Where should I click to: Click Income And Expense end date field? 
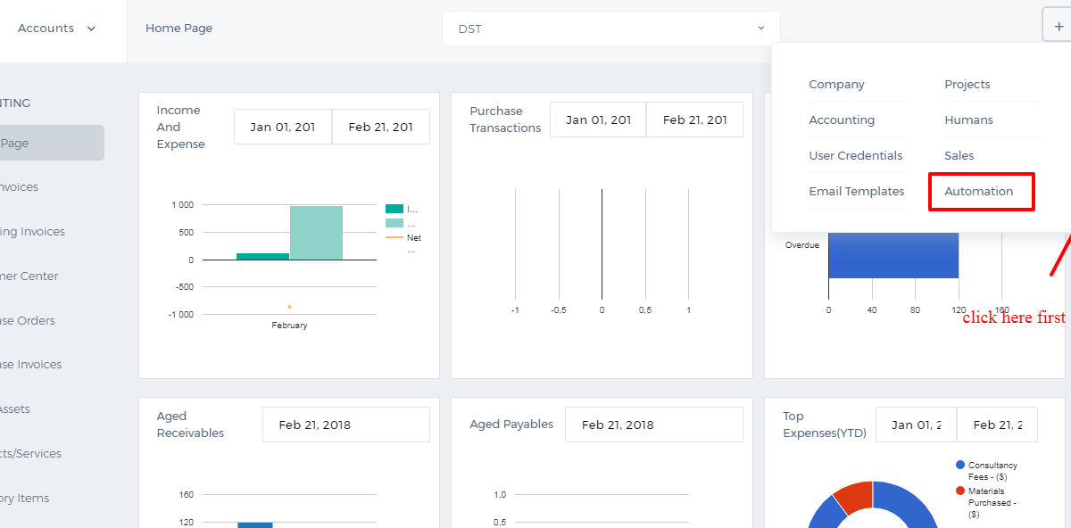[x=381, y=127]
